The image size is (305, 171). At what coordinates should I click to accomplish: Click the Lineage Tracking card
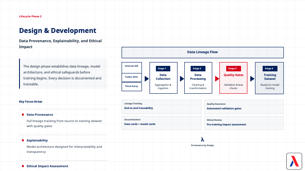[161, 106]
